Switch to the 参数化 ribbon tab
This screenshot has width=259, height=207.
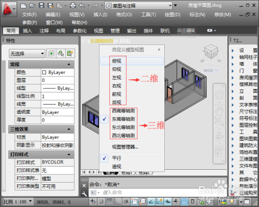[80, 31]
